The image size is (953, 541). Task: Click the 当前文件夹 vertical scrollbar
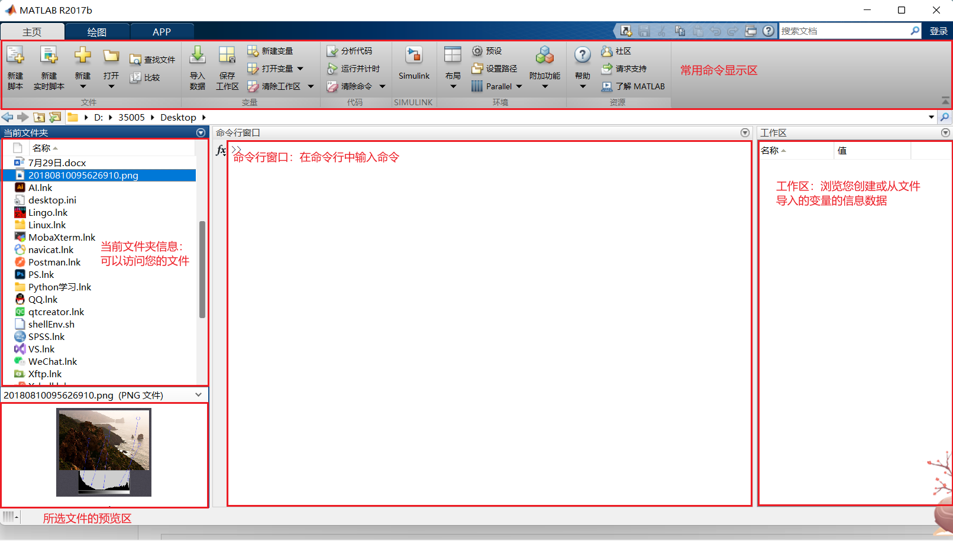pos(202,269)
